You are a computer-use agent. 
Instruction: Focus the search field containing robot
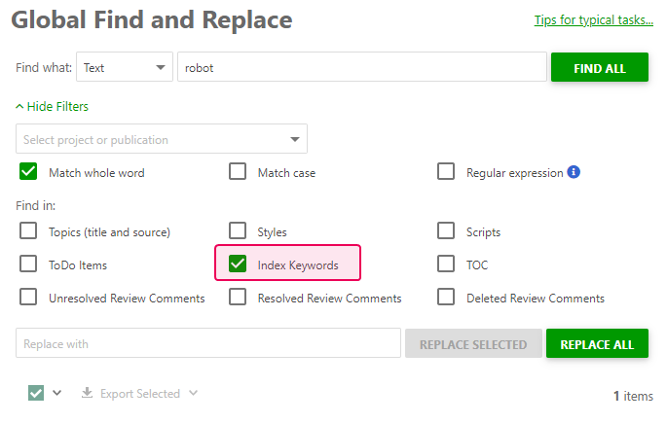(x=362, y=67)
